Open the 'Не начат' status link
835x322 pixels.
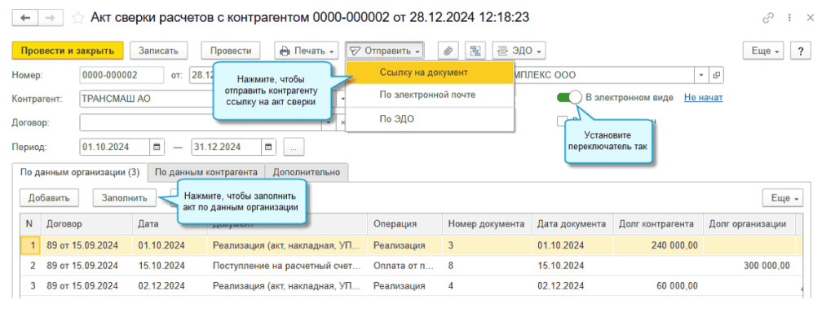[704, 97]
